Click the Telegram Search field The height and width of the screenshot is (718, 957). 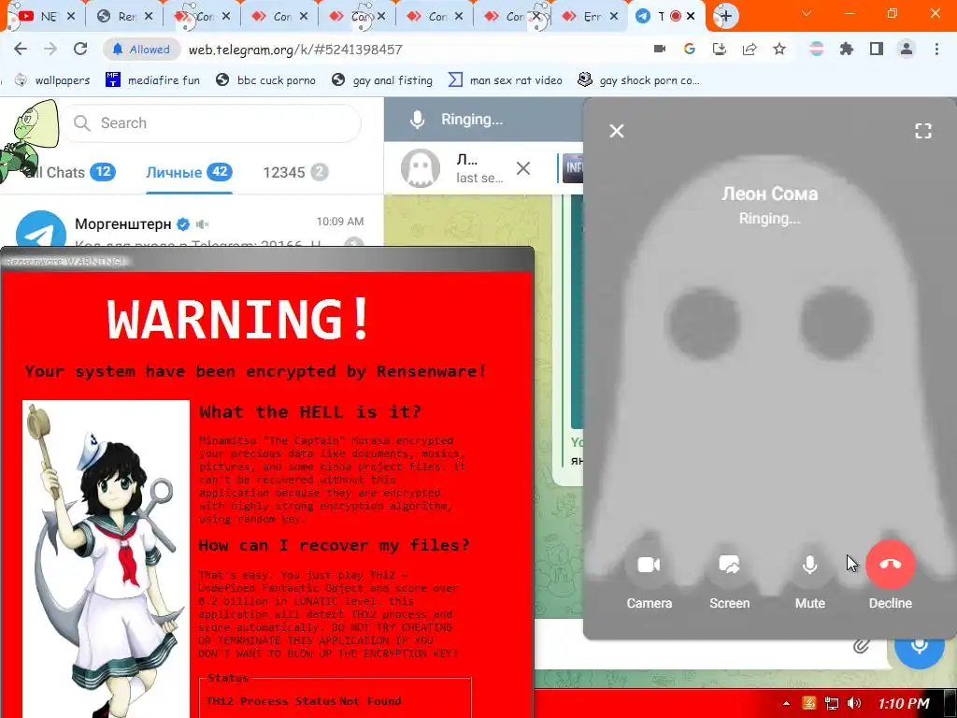(x=210, y=123)
